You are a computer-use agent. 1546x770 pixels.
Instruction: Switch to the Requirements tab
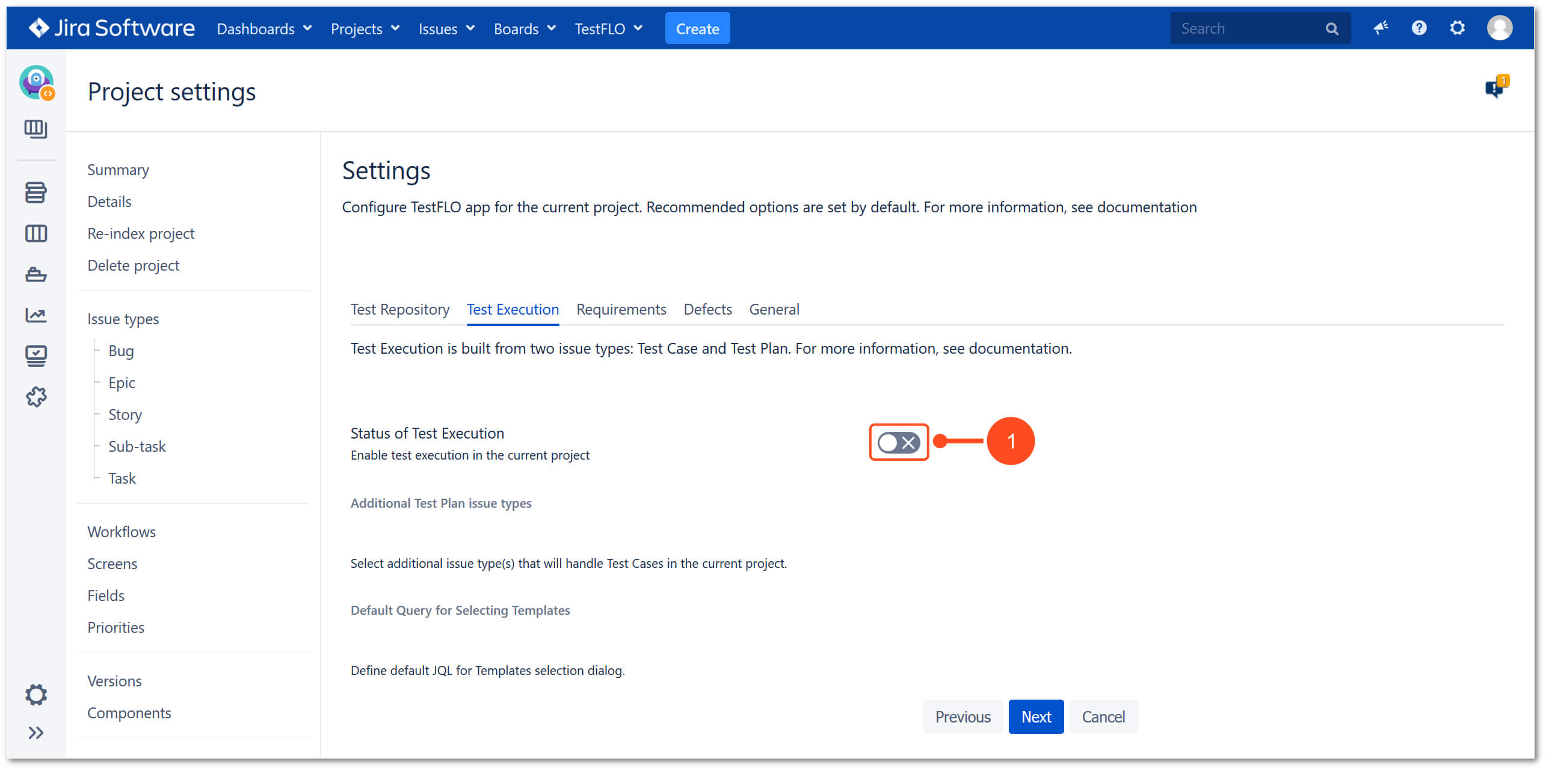pos(620,309)
